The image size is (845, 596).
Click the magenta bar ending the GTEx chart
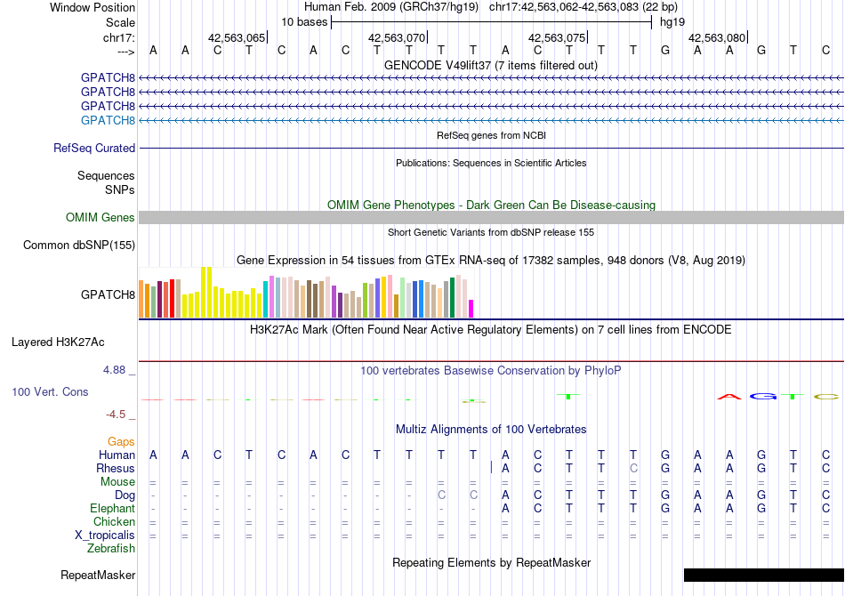(471, 309)
